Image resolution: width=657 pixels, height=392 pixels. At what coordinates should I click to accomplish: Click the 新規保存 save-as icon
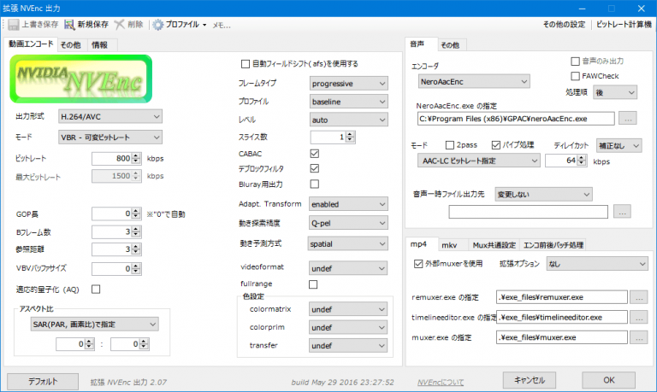tap(69, 25)
